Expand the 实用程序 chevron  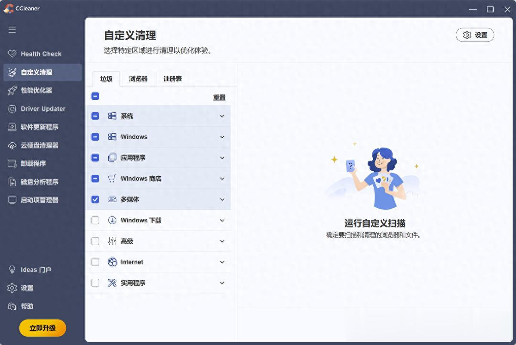tap(222, 283)
